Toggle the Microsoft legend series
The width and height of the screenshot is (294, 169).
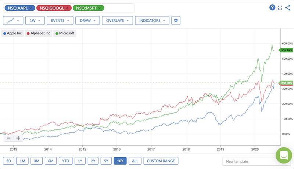(x=65, y=33)
